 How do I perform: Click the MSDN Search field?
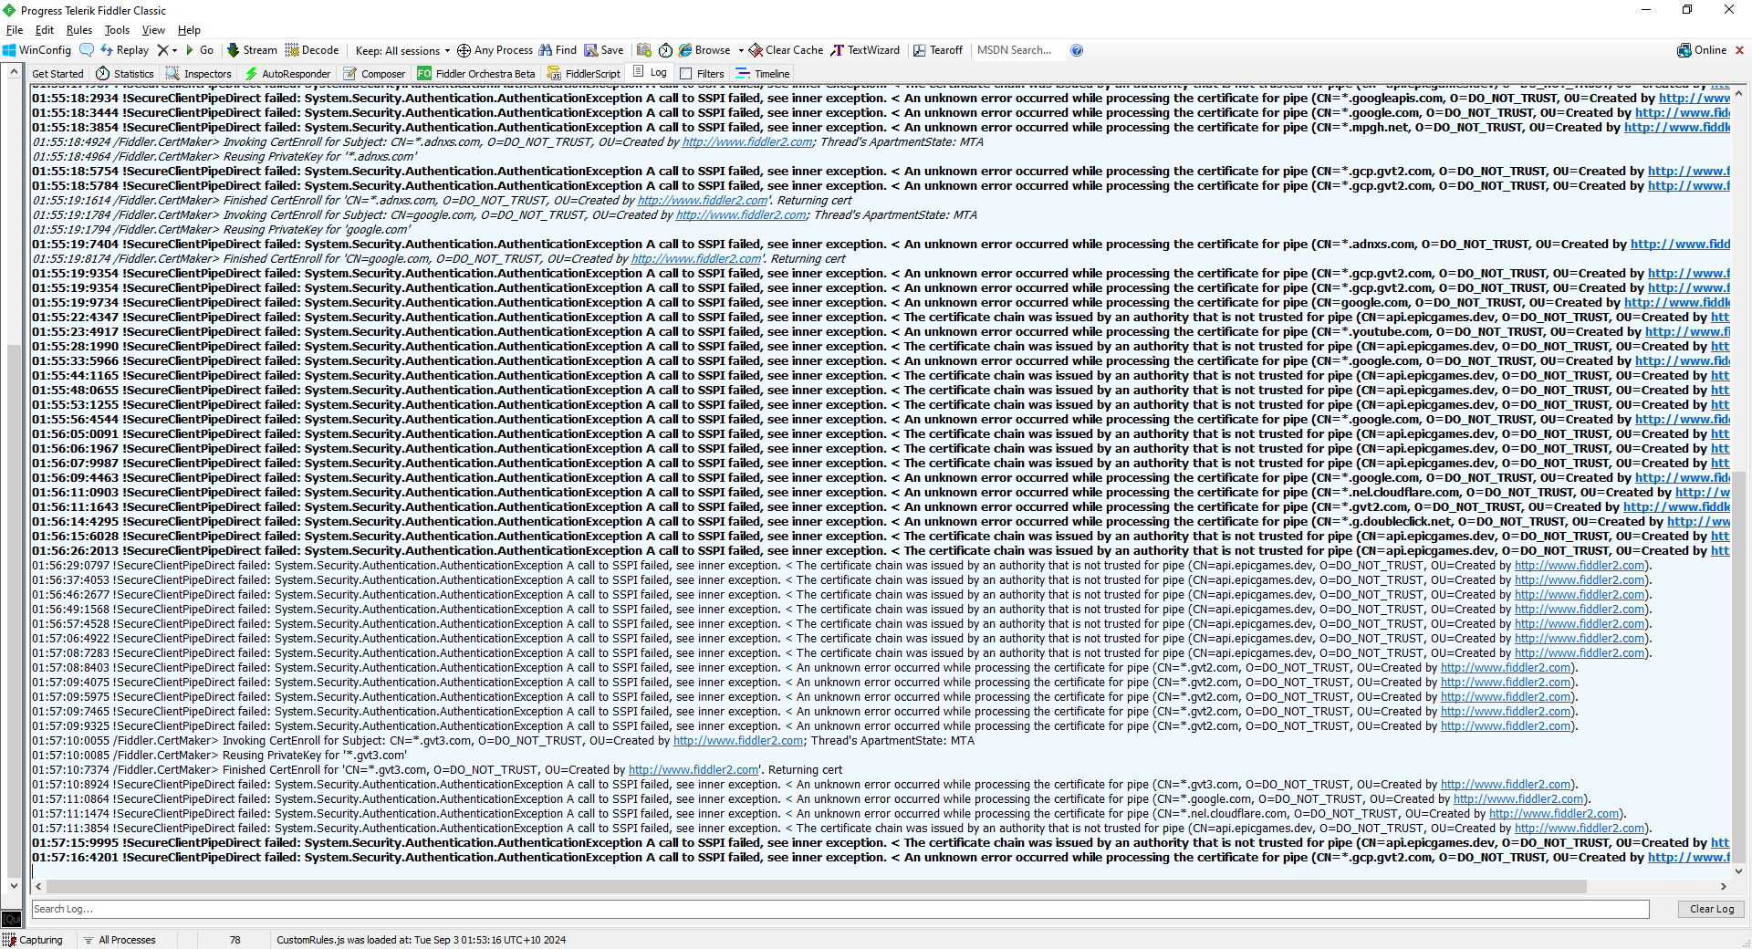1017,50
